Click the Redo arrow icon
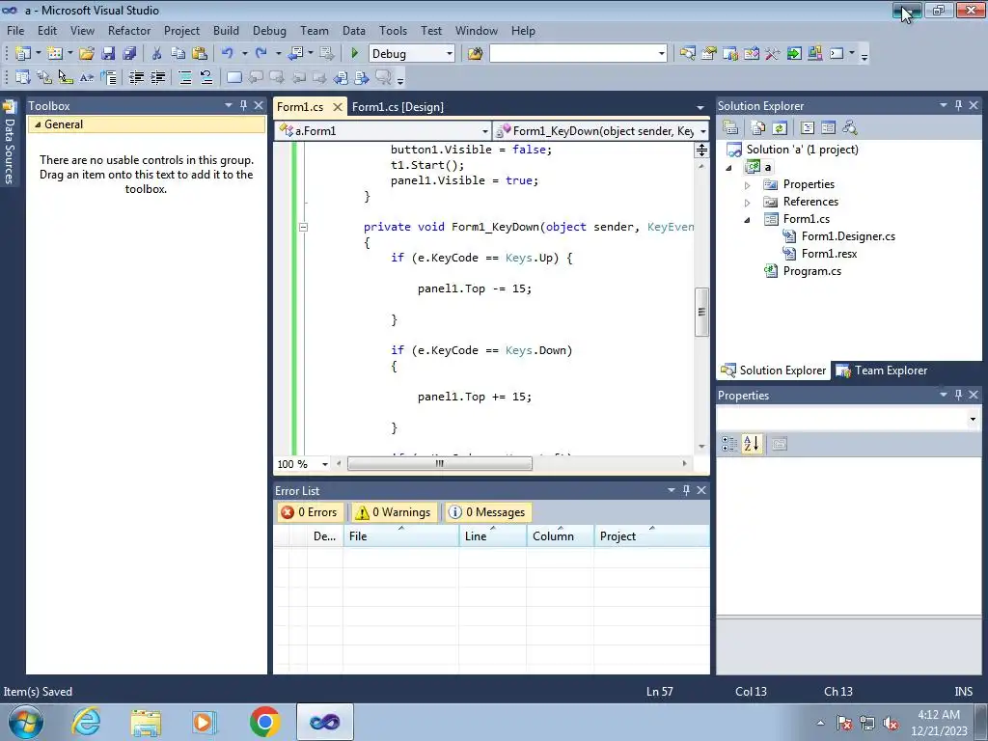The image size is (988, 741). (261, 54)
